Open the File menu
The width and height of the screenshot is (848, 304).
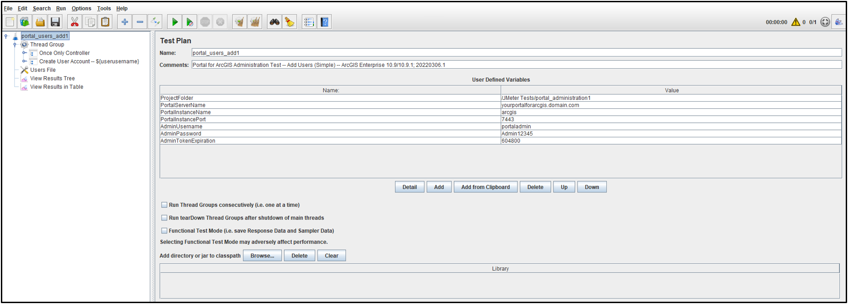8,8
